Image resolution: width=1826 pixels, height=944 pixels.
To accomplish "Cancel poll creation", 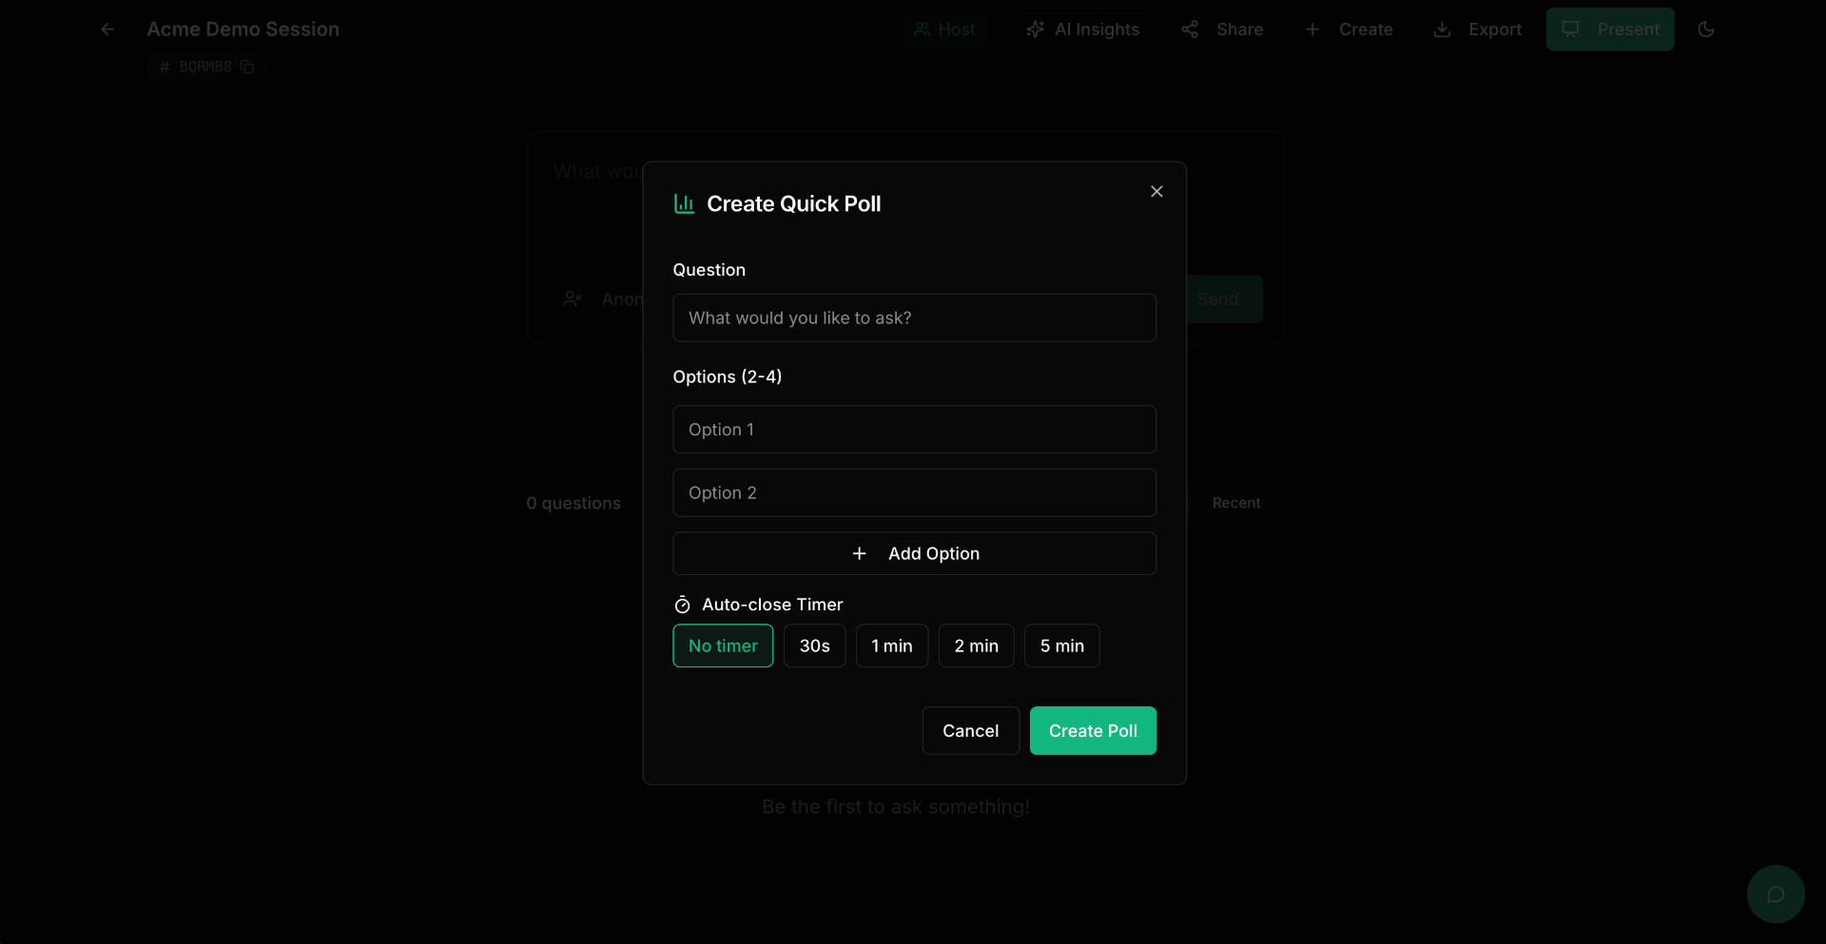I will tap(970, 730).
